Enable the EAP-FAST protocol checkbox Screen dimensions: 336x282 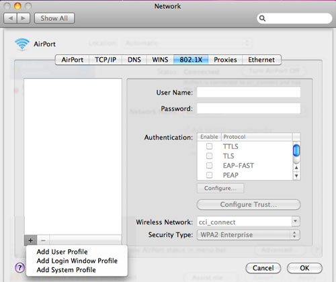209,165
